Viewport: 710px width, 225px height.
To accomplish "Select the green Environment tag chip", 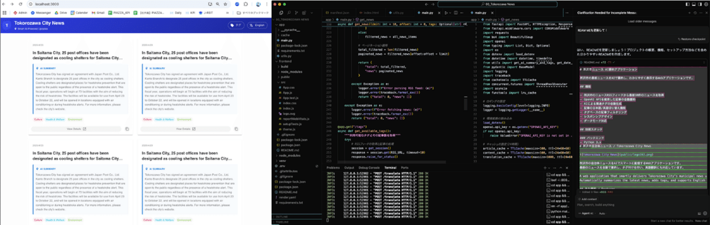I will pyautogui.click(x=75, y=119).
